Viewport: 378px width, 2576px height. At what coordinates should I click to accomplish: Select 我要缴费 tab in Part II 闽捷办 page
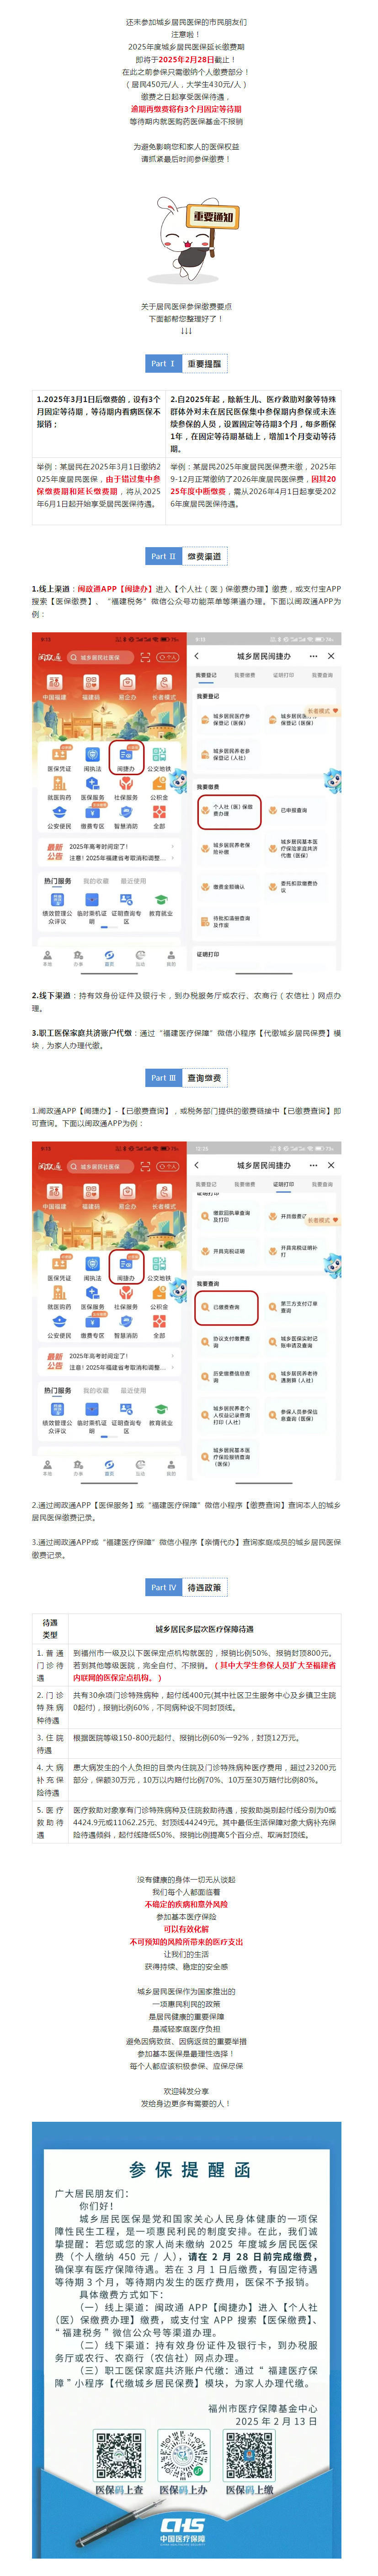click(245, 676)
